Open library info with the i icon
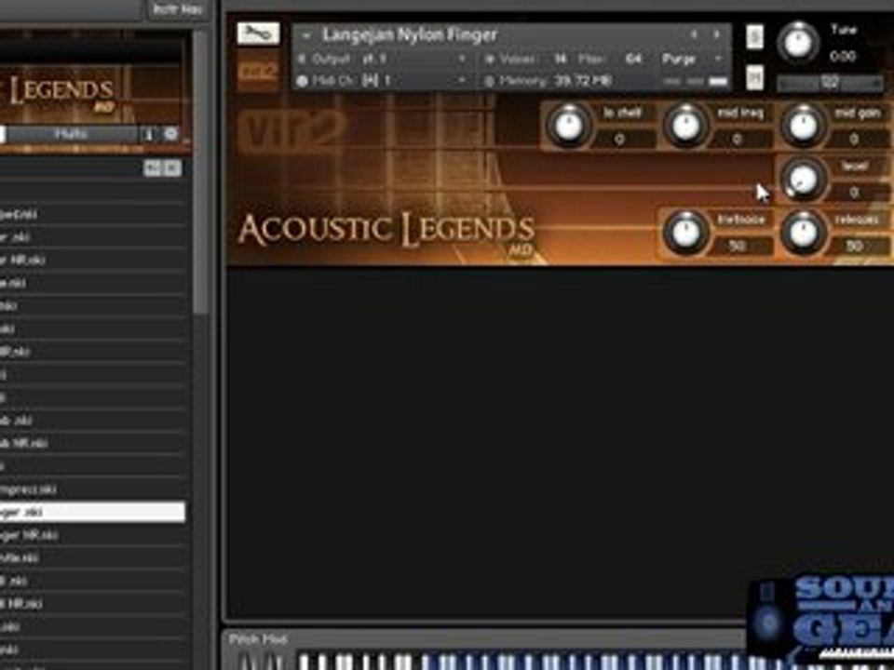 coord(149,134)
